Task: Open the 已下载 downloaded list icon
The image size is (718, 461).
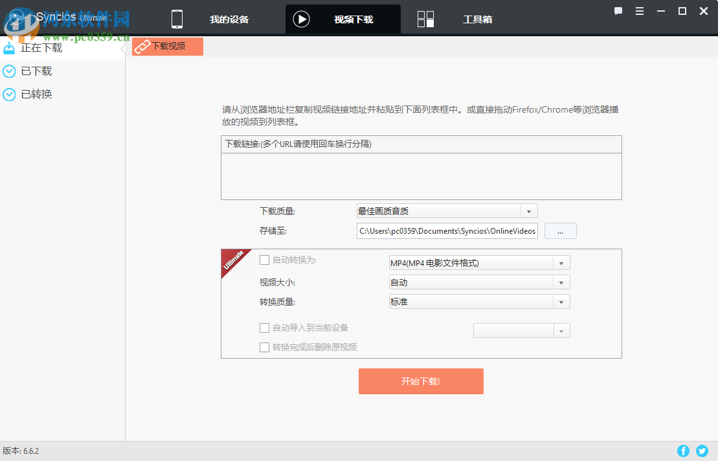Action: coord(9,71)
